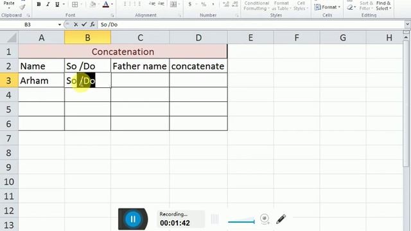This screenshot has height=231, width=411.
Task: Open the Name Box dropdown arrow
Action: click(x=60, y=24)
